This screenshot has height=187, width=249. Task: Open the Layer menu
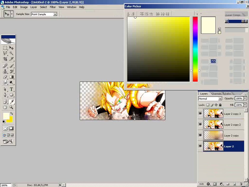pos(34,7)
